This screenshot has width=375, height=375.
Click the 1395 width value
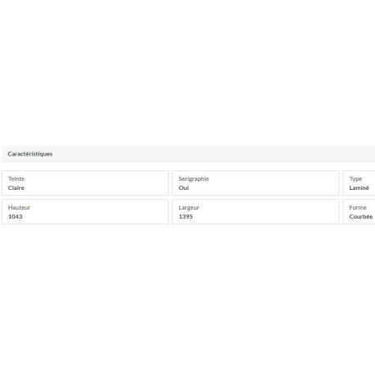pos(186,216)
